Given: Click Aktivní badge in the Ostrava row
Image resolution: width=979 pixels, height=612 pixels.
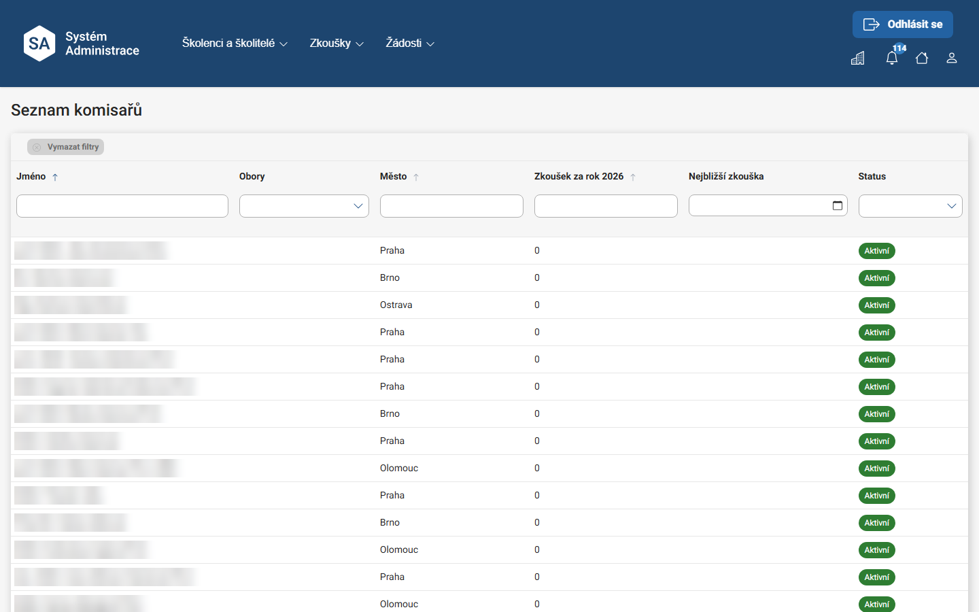Looking at the screenshot, I should (876, 305).
